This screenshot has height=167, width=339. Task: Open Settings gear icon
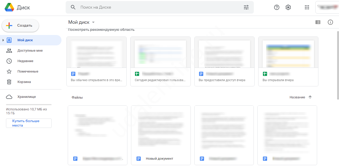pyautogui.click(x=288, y=7)
